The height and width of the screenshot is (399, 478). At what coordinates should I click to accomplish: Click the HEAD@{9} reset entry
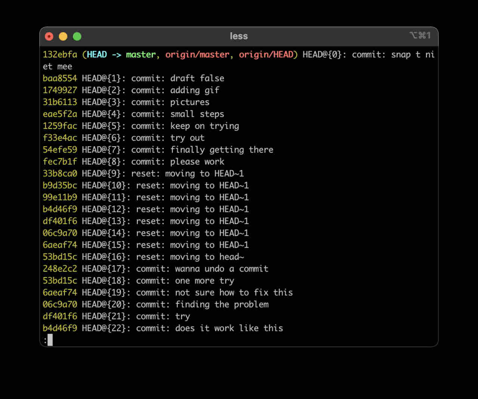coord(143,174)
